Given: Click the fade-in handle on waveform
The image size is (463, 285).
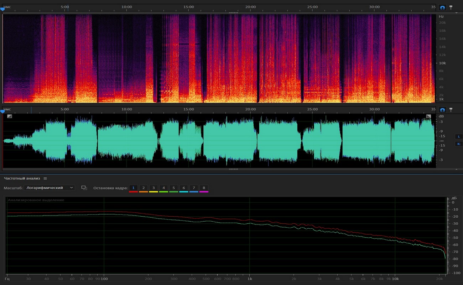Looking at the screenshot, I should coord(9,116).
